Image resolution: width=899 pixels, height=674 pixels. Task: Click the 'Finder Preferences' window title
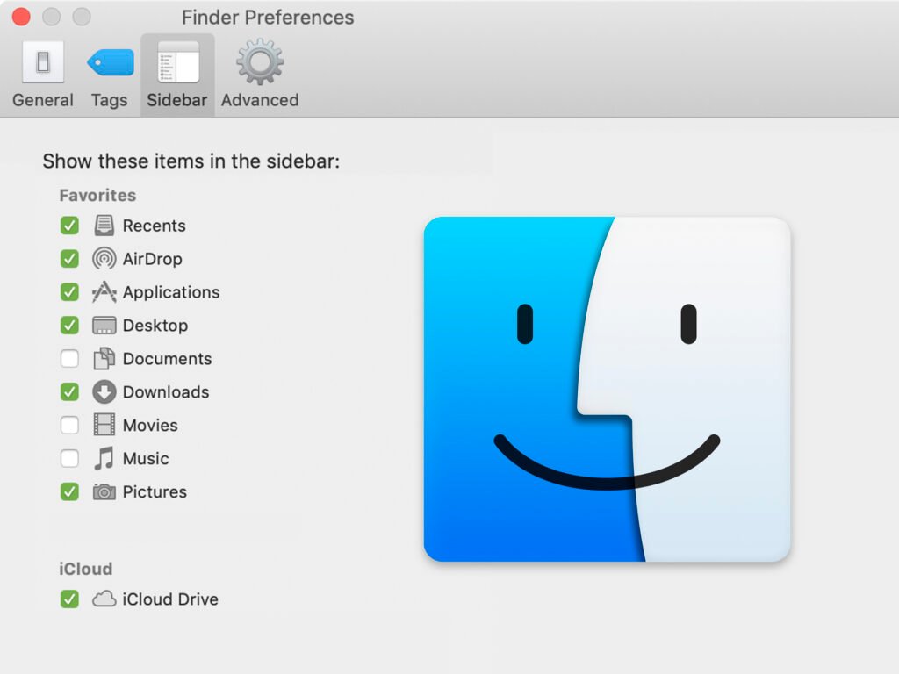pos(268,18)
